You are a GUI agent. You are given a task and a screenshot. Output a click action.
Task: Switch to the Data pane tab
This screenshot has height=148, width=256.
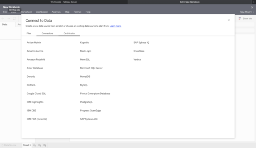click(5, 25)
